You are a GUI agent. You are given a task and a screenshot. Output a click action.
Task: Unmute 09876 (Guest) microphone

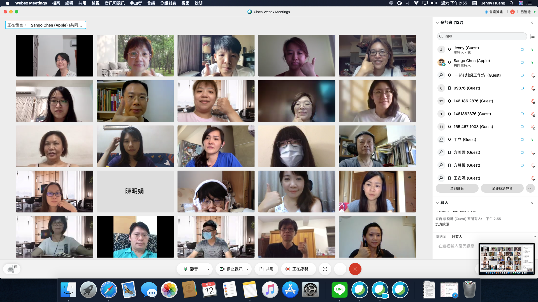pyautogui.click(x=533, y=88)
